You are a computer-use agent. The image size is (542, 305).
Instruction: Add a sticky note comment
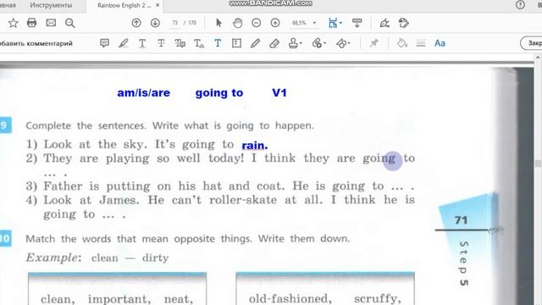click(x=104, y=43)
